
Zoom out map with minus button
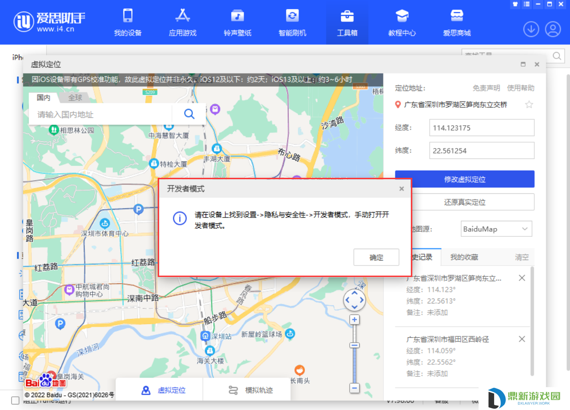coord(354,388)
